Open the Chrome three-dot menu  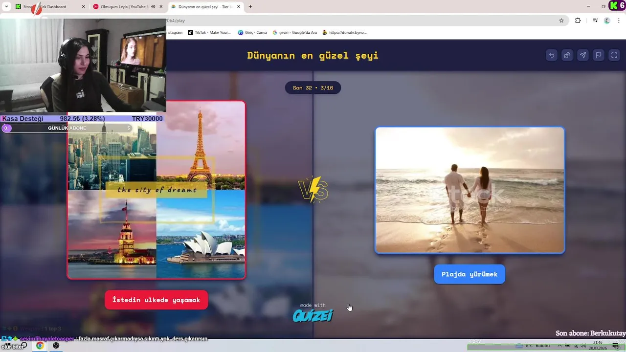click(619, 21)
